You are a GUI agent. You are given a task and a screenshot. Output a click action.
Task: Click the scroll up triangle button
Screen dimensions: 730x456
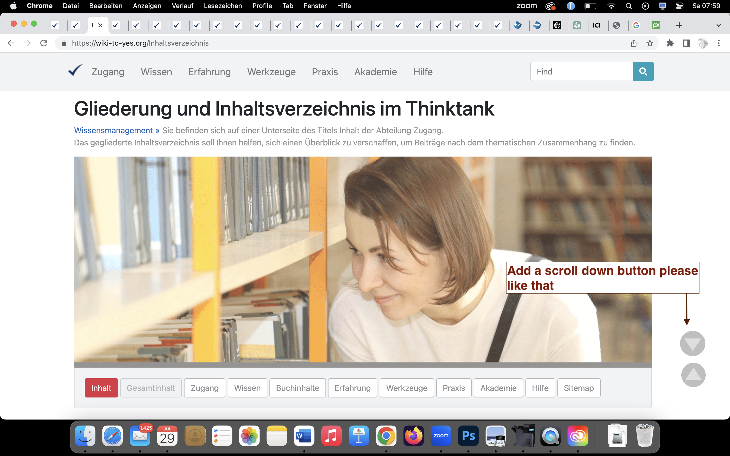693,375
